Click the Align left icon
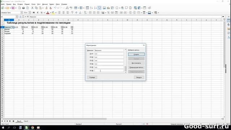The width and height of the screenshot is (231, 130). click(x=60, y=13)
